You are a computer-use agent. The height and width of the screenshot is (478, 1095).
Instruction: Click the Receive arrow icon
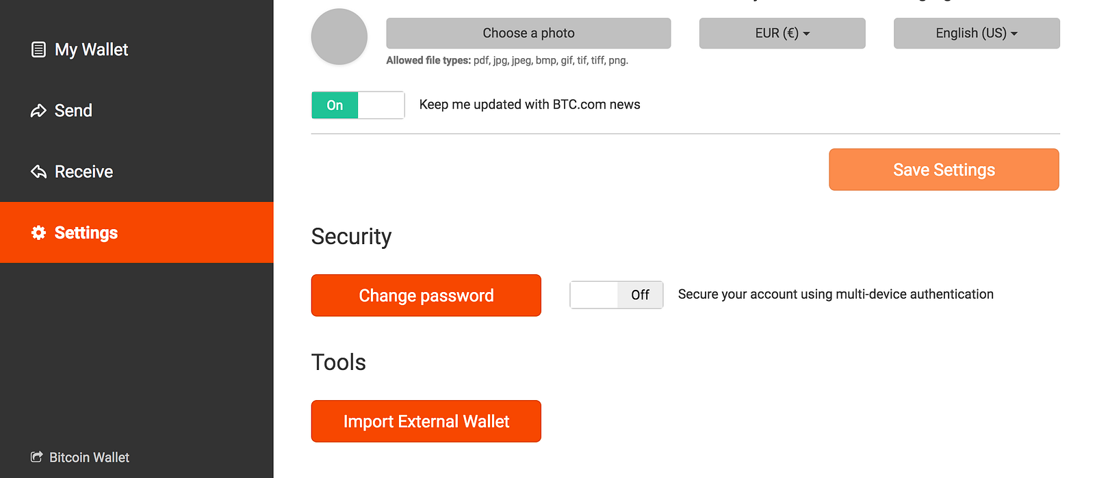tap(38, 172)
